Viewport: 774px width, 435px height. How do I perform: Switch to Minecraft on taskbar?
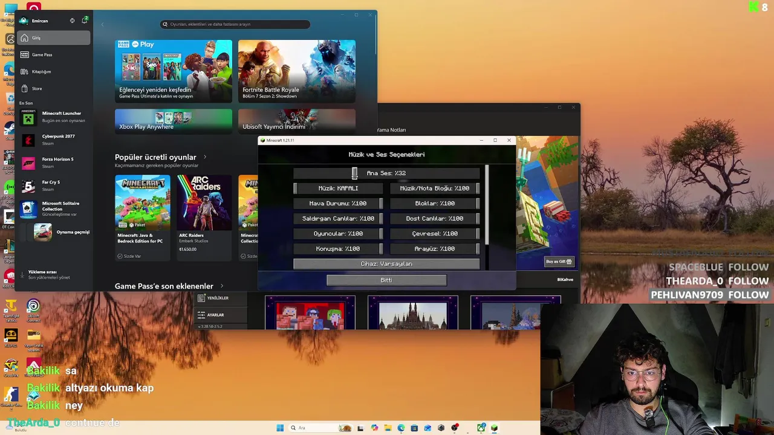click(x=494, y=428)
